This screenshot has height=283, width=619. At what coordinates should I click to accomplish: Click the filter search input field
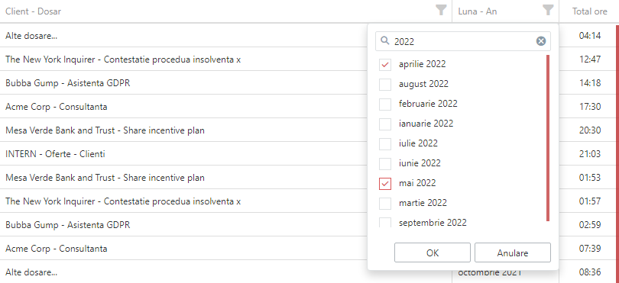462,41
